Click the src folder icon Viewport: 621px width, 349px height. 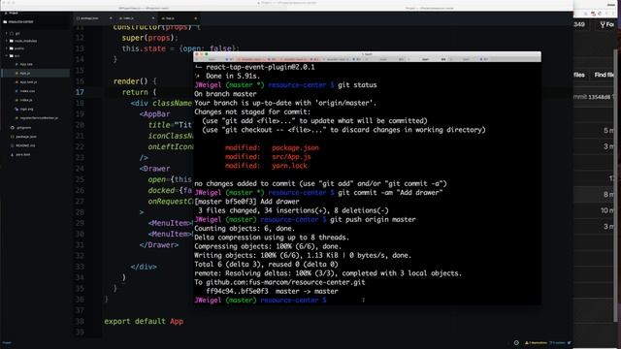(x=12, y=56)
